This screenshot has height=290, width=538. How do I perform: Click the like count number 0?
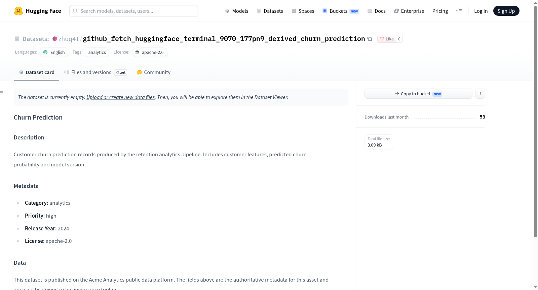point(399,39)
